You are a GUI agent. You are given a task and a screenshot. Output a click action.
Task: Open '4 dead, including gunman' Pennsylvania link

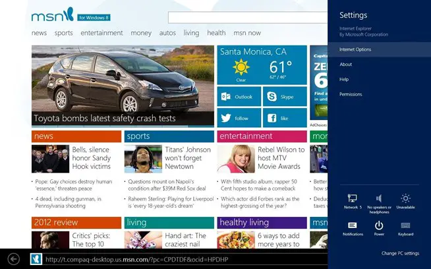(68, 202)
